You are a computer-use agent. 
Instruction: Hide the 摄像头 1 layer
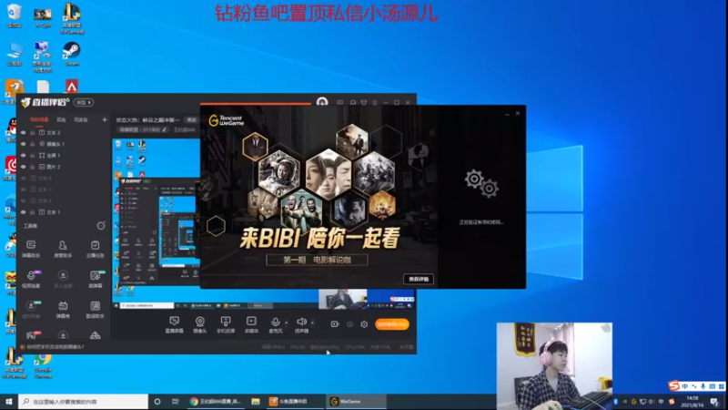pos(24,144)
